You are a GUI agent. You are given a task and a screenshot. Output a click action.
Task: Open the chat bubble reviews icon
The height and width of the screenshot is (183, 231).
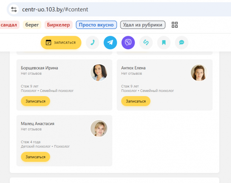[182, 43]
